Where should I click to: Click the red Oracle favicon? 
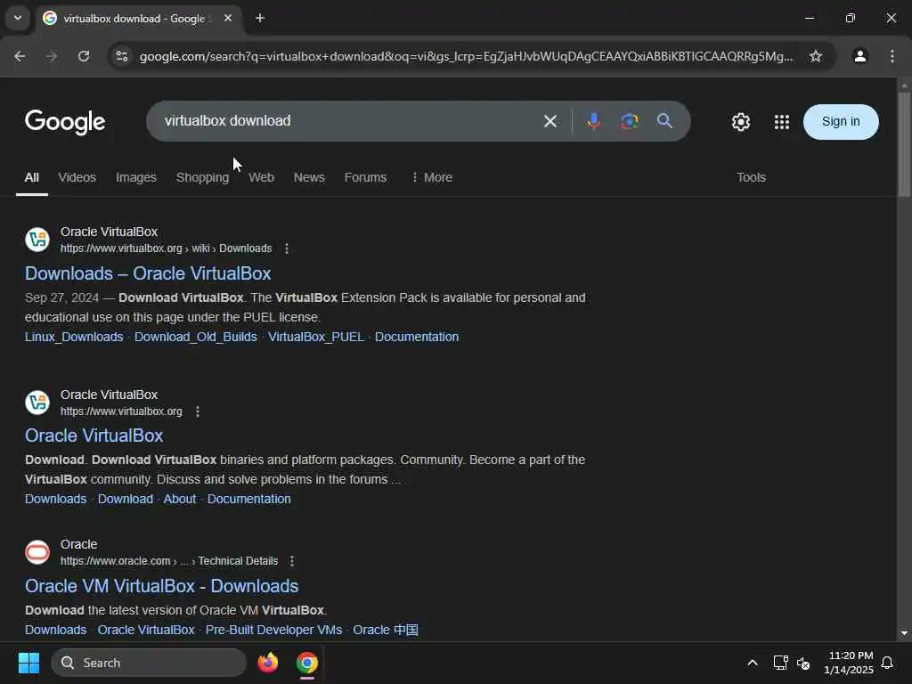[37, 552]
